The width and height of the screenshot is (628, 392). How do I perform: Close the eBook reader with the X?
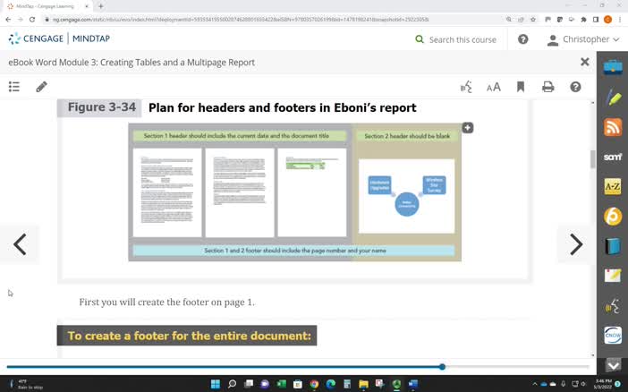point(585,62)
